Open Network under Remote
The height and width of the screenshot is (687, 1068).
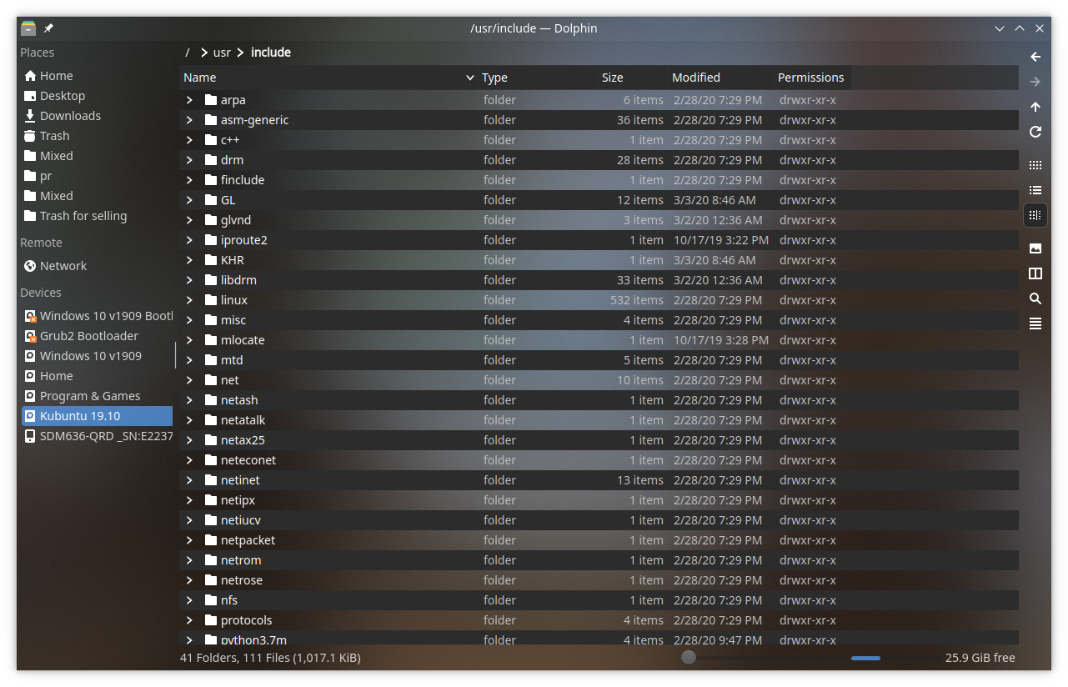tap(56, 266)
